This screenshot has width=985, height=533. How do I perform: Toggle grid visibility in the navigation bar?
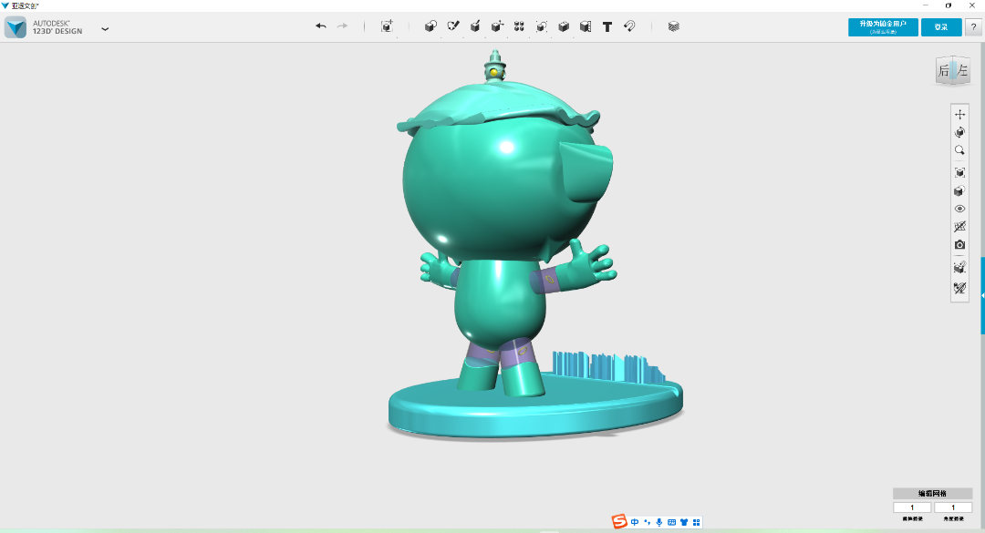click(959, 227)
